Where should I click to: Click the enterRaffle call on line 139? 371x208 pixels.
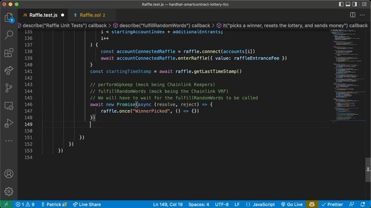192,58
